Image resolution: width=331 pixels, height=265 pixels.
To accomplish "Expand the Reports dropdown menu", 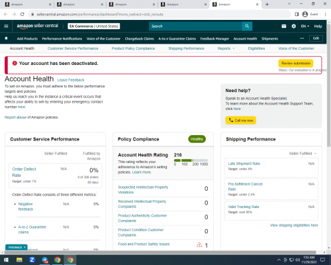I will point(226,48).
